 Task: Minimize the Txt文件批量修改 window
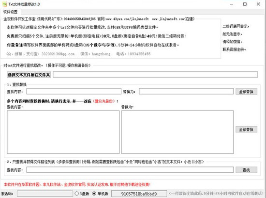coord(232,4)
